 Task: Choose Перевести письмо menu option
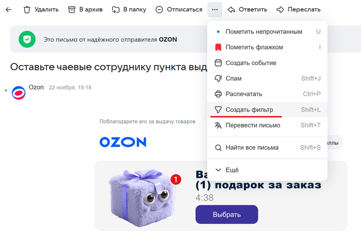(253, 125)
